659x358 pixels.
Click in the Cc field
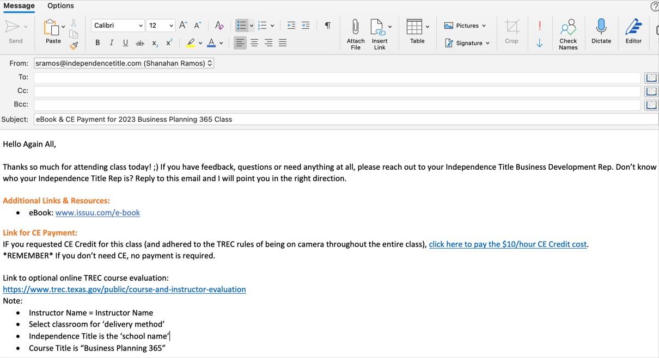point(337,91)
